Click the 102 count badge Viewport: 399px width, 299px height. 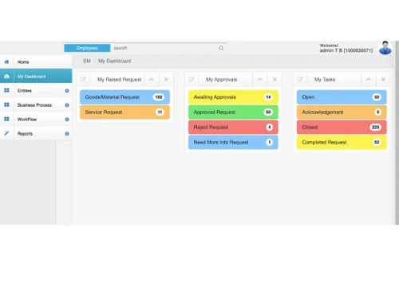[x=159, y=97]
